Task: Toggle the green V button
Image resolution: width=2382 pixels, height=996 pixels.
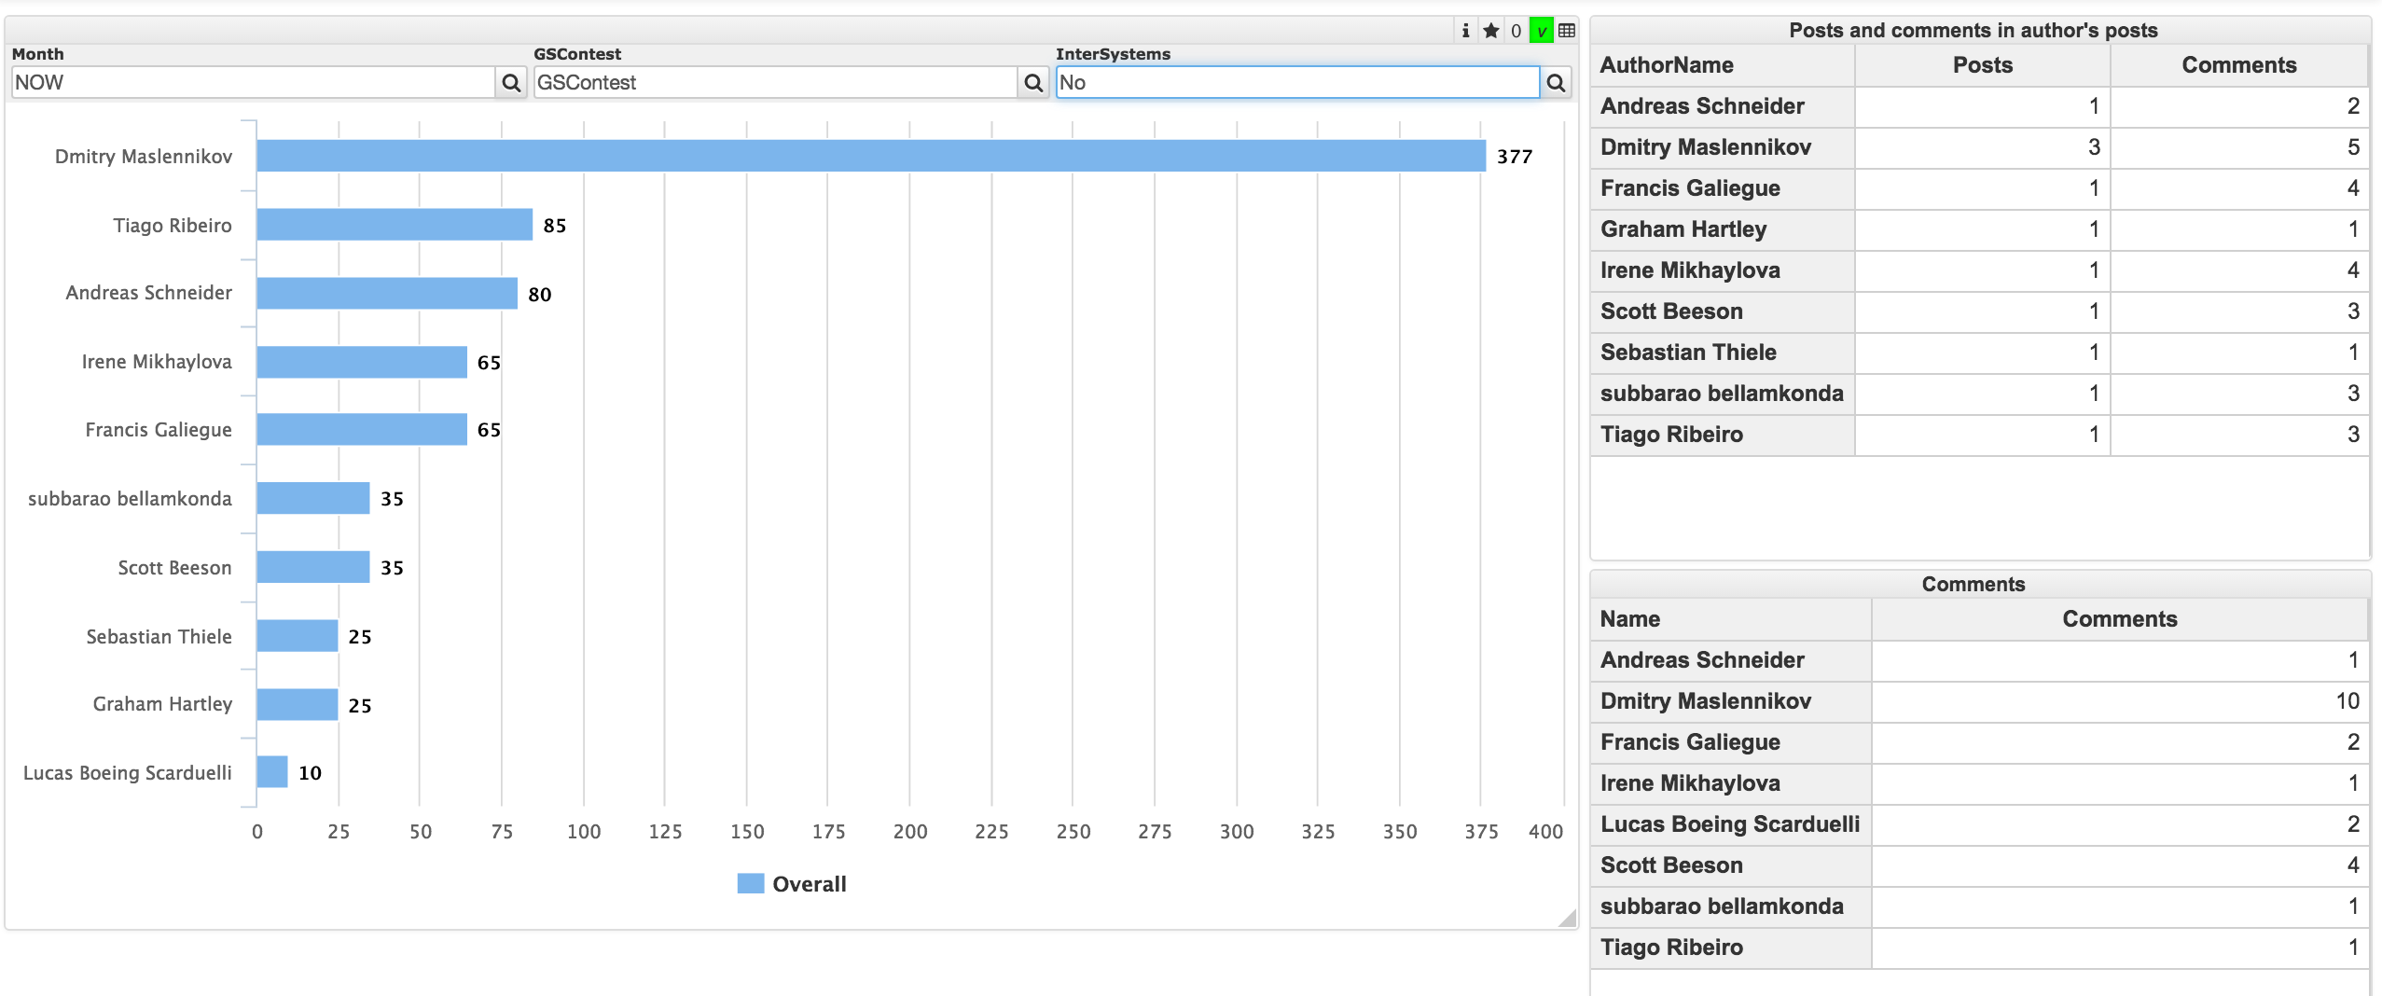Action: coord(1542,31)
